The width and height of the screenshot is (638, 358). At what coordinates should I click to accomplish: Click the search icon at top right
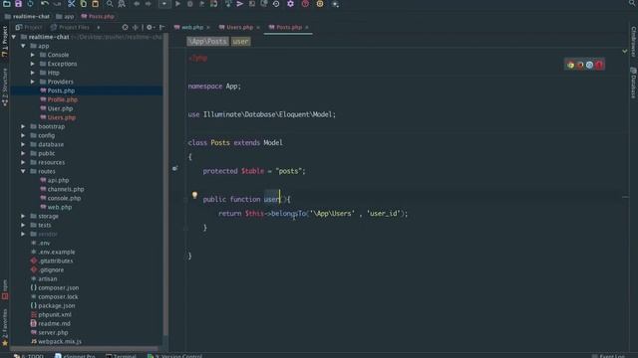pyautogui.click(x=632, y=3)
